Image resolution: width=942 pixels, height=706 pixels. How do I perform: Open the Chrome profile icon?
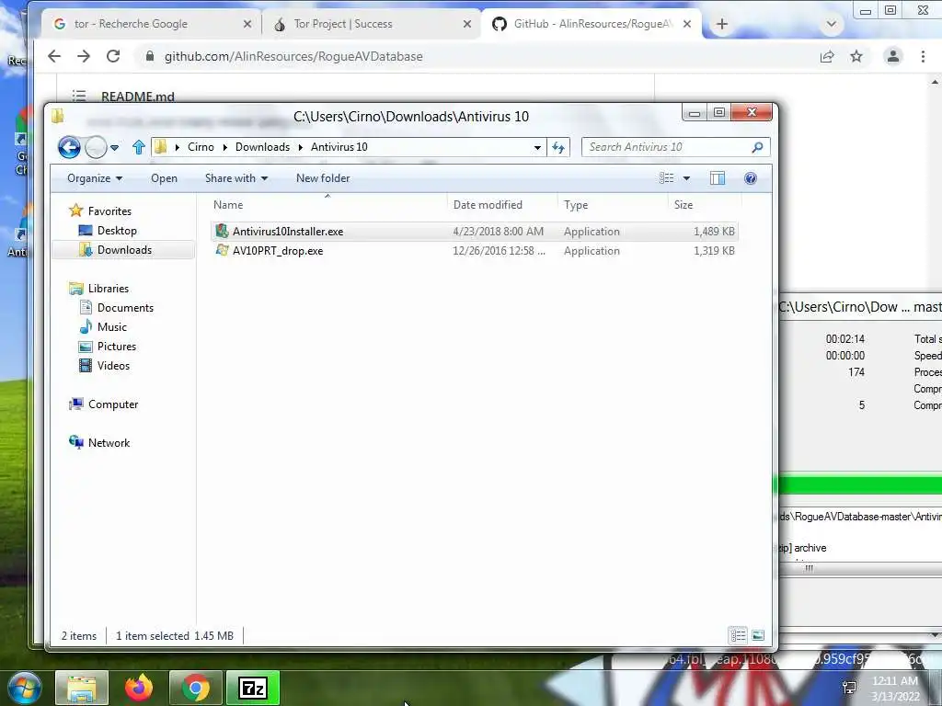(x=893, y=56)
